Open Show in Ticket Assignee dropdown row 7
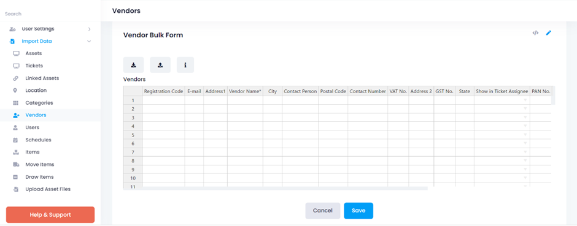The width and height of the screenshot is (577, 226). tap(525, 152)
